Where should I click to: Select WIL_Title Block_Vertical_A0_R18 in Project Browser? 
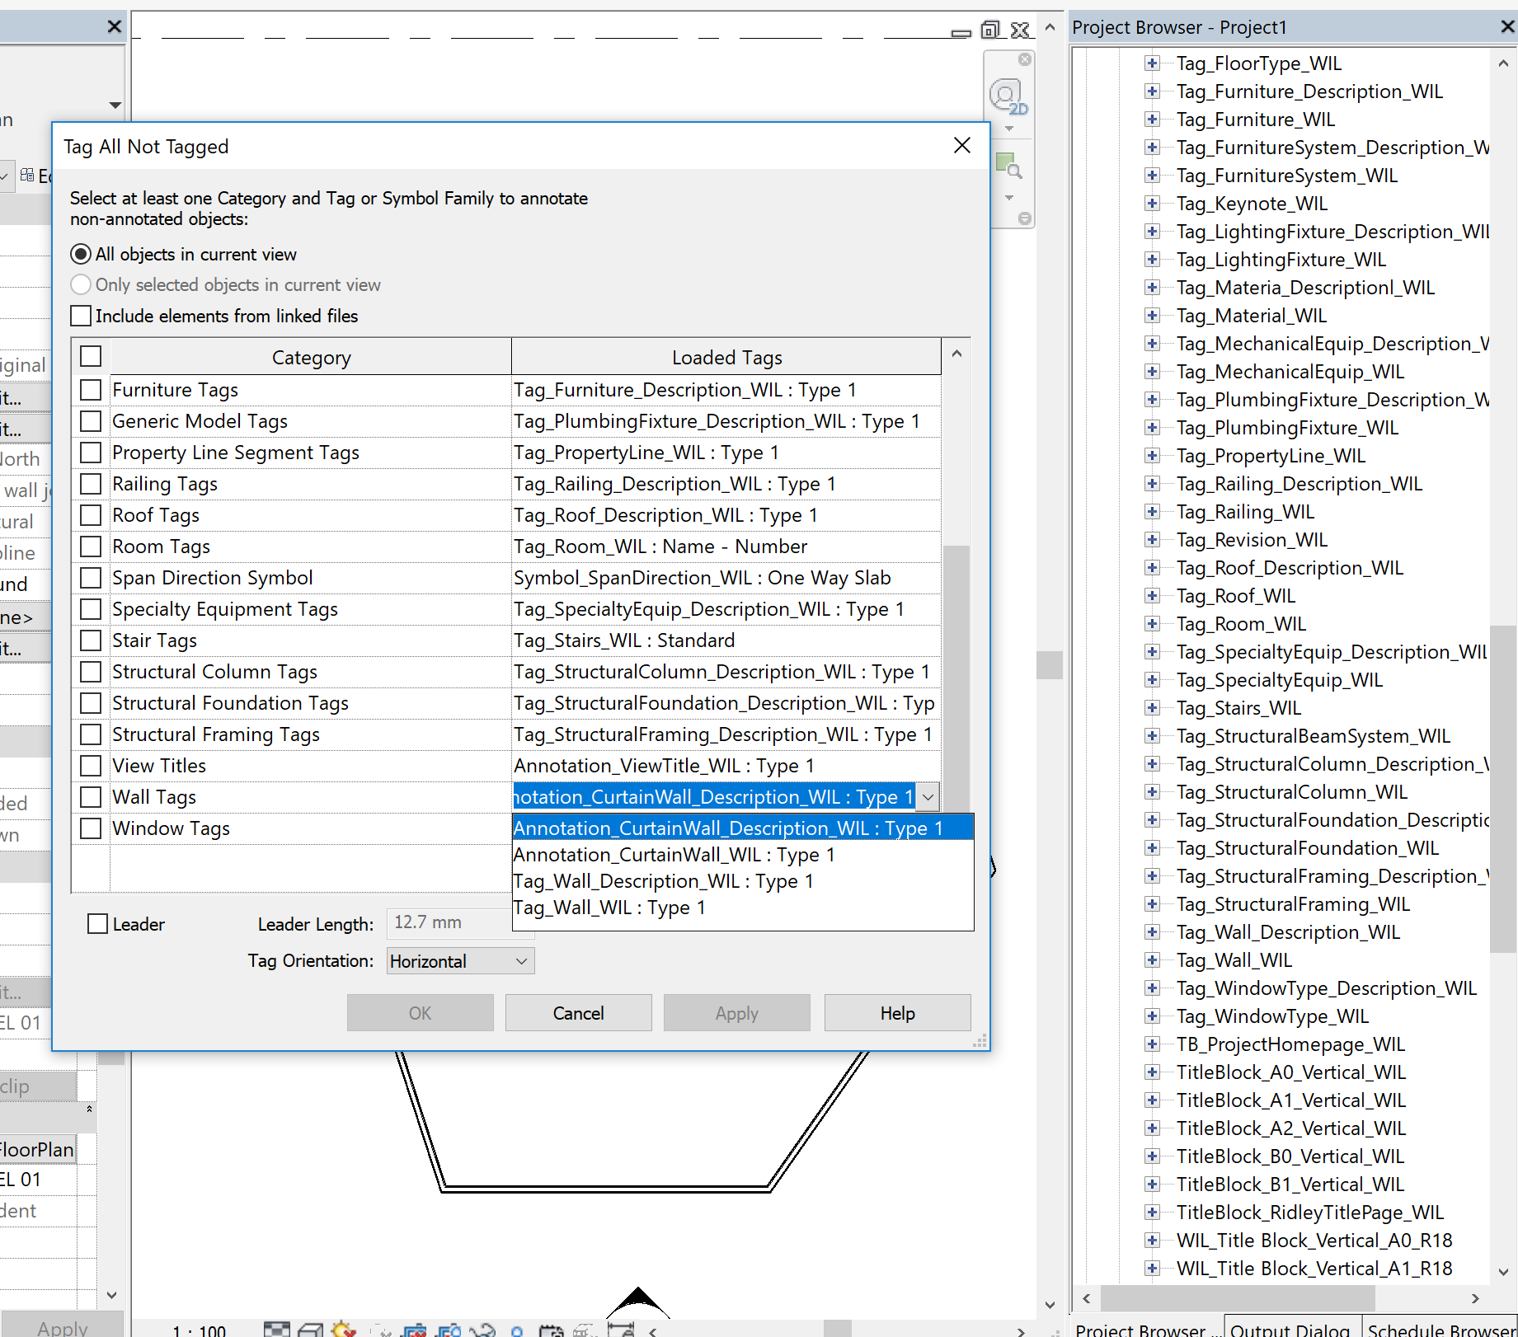click(x=1314, y=1241)
